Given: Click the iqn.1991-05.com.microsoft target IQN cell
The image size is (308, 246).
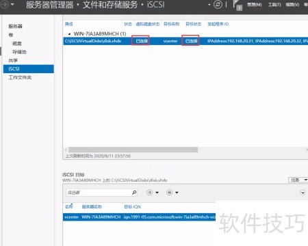Looking at the screenshot, I should 170,217.
